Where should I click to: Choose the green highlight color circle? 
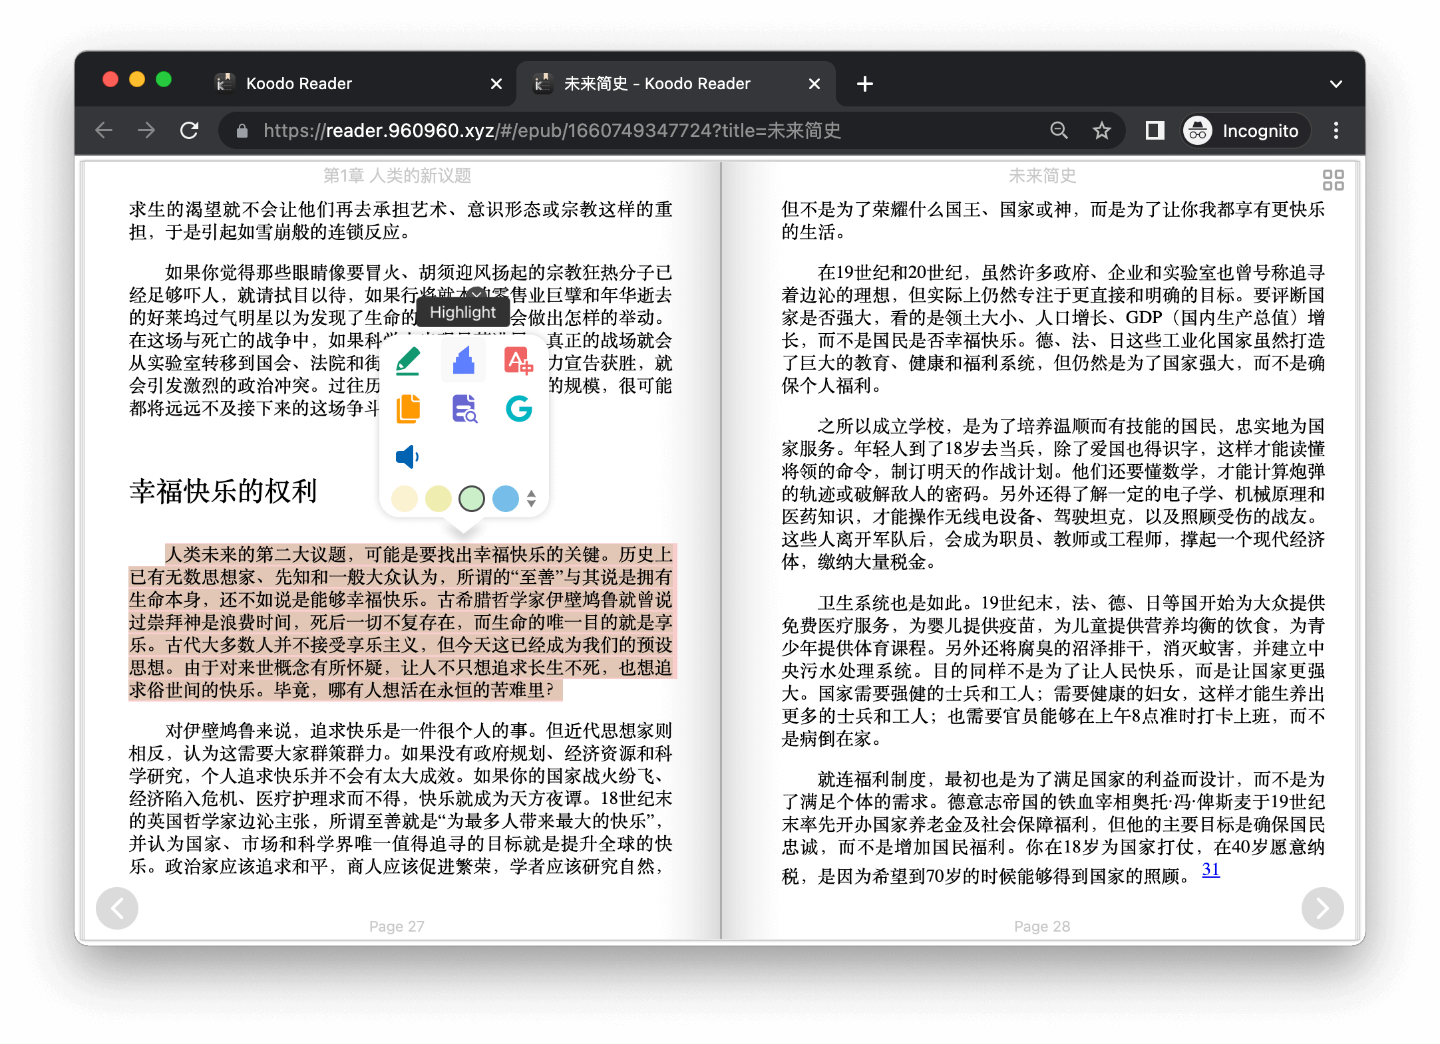[472, 499]
